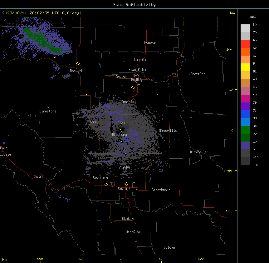The image size is (269, 263).
Task: Click the HighRiver town label
Action: (x=134, y=232)
